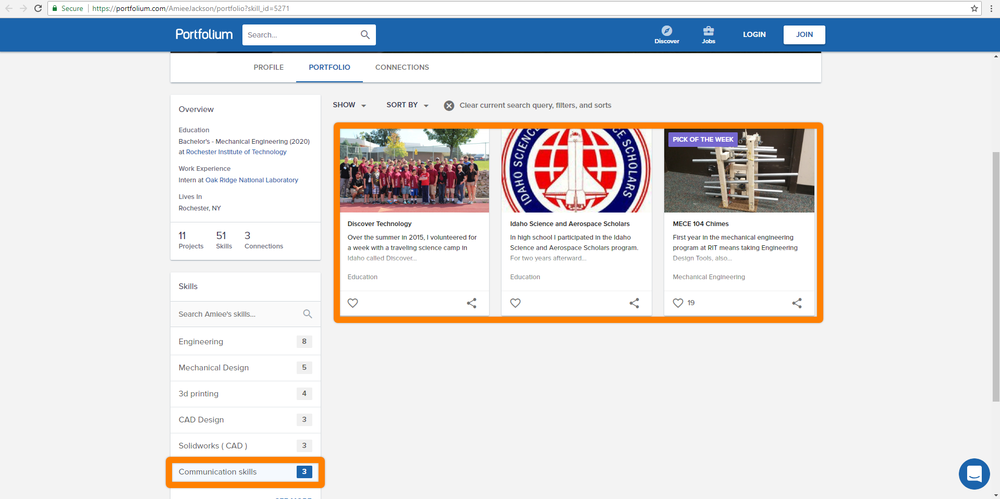Filter by CAD Design skill
The width and height of the screenshot is (1000, 499).
pyautogui.click(x=246, y=420)
